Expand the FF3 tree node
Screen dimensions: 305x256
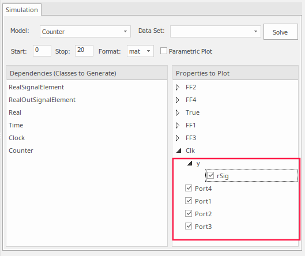(x=178, y=138)
